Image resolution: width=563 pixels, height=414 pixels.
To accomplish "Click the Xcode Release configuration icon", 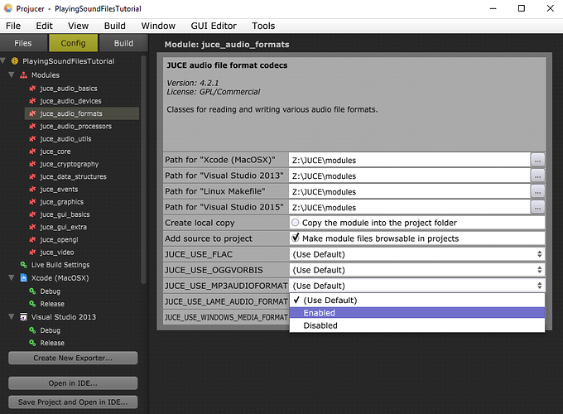I will point(32,303).
